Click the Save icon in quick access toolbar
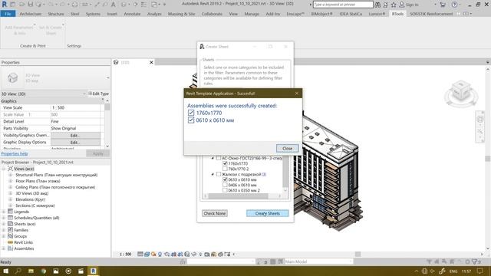491x276 pixels. coord(30,5)
